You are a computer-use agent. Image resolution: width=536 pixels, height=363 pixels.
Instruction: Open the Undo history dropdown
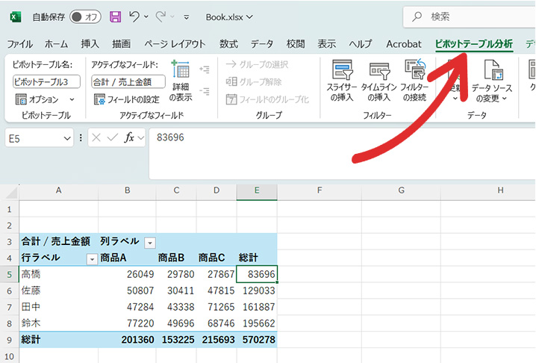coord(146,16)
